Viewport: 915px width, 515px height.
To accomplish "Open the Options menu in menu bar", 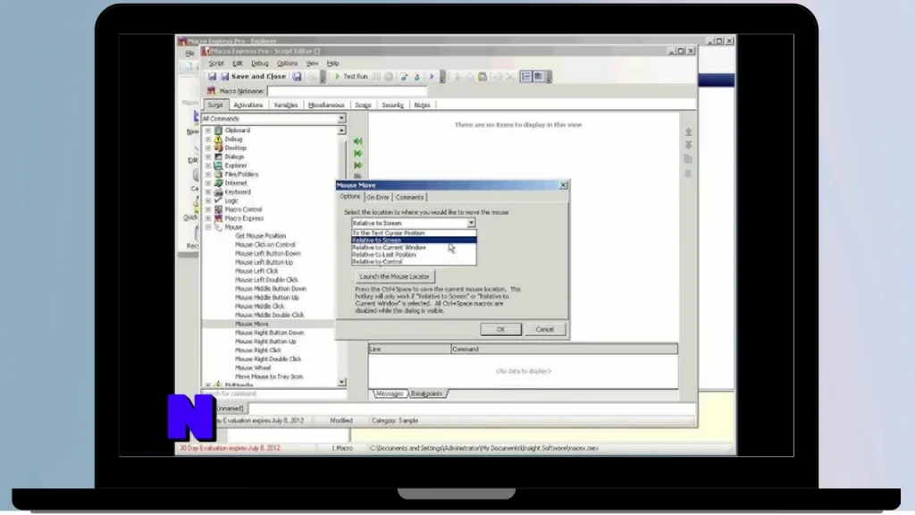I will click(x=287, y=63).
